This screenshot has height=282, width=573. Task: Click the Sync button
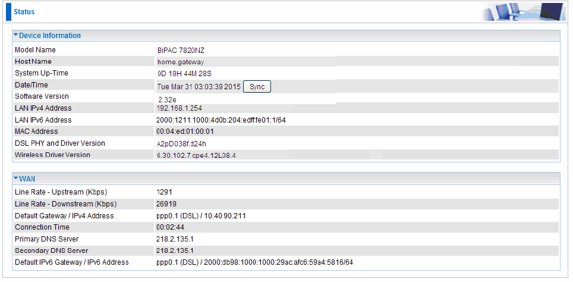(x=257, y=87)
